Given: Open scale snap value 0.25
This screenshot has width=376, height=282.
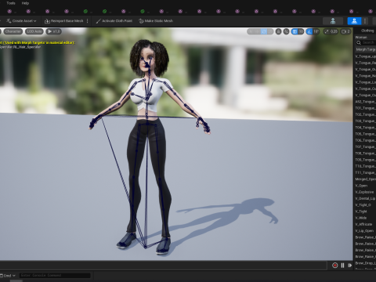Looking at the screenshot, I should [x=334, y=31].
